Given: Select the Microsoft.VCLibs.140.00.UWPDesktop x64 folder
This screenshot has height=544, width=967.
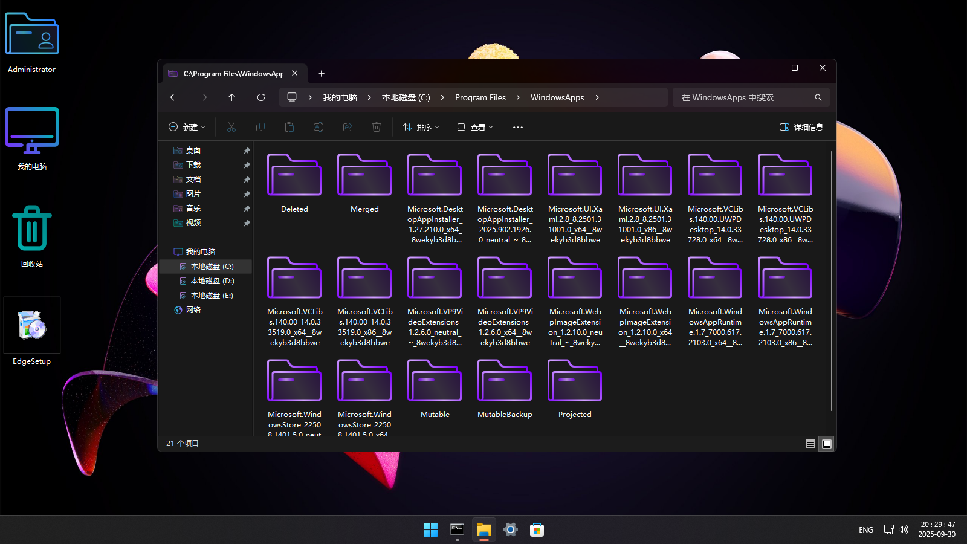Looking at the screenshot, I should tap(715, 198).
